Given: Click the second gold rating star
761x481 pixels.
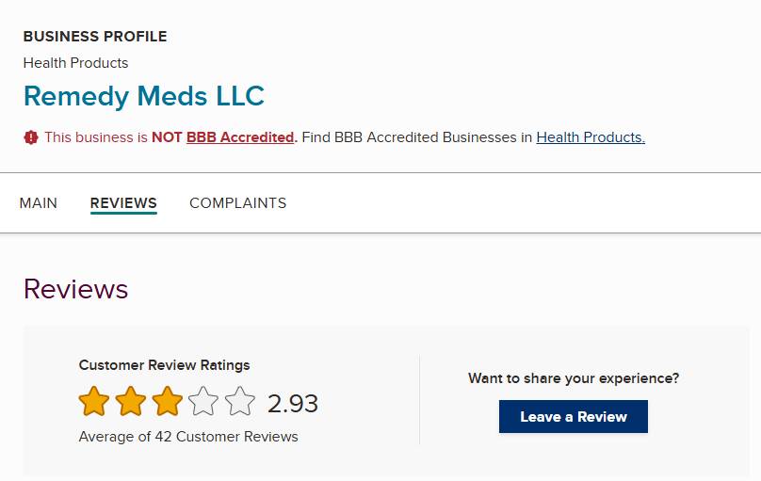Looking at the screenshot, I should [x=131, y=402].
